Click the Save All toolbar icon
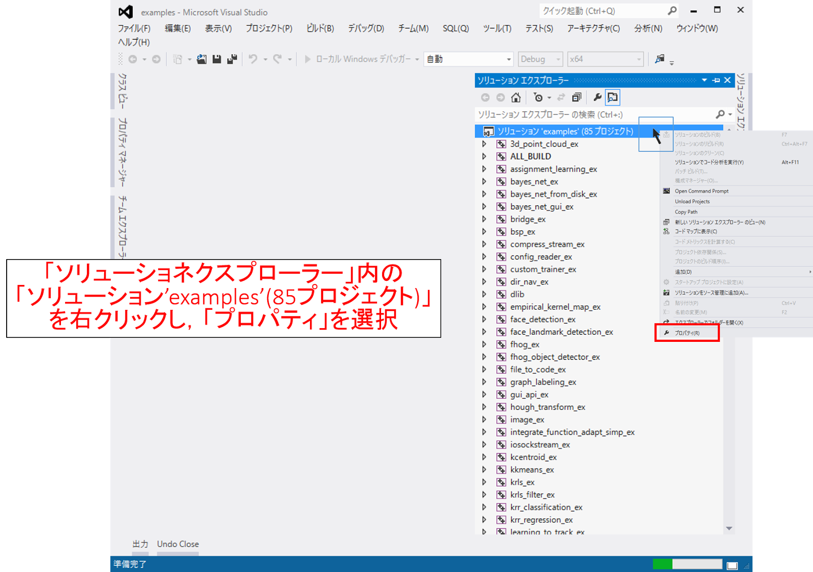The image size is (813, 572). [232, 59]
